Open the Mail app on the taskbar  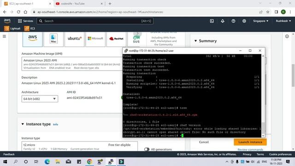pyautogui.click(x=69, y=162)
